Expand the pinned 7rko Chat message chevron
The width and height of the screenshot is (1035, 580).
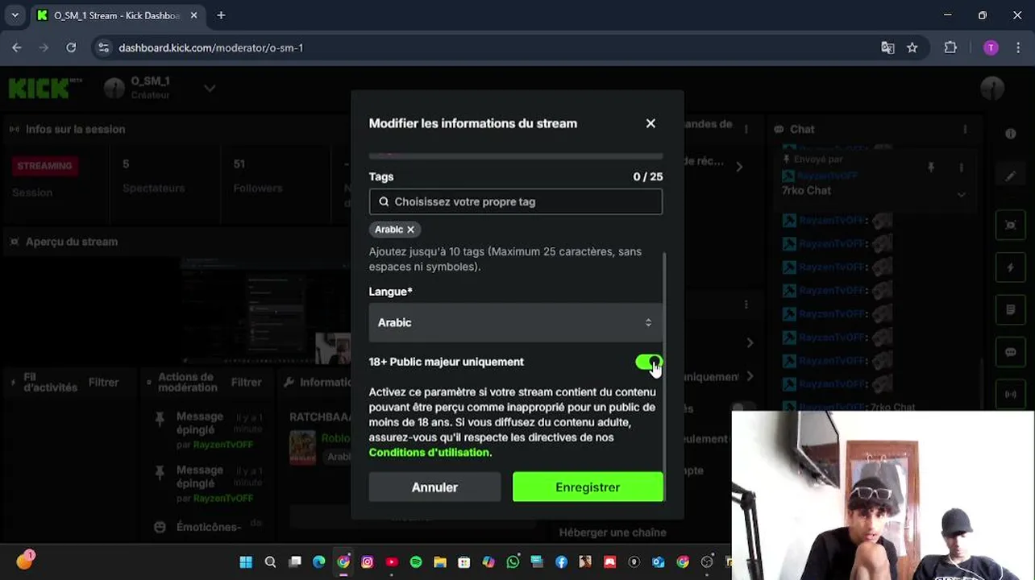[961, 194]
